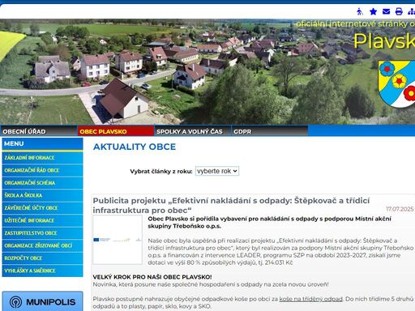415x311 pixels.
Task: Click the 'Vybrat články z roku:' label
Action: click(161, 172)
